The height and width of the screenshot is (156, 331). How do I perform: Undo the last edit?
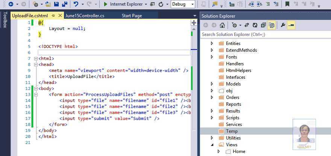tap(76, 4)
